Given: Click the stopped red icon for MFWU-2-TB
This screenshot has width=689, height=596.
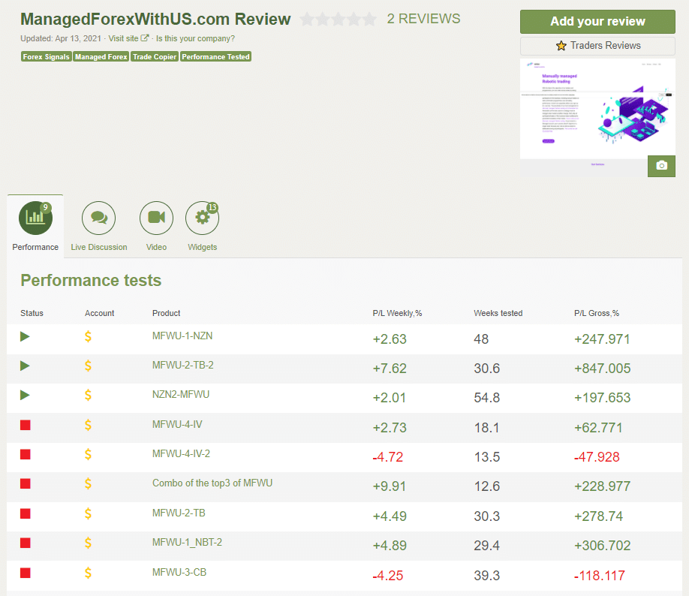Looking at the screenshot, I should click(x=26, y=513).
